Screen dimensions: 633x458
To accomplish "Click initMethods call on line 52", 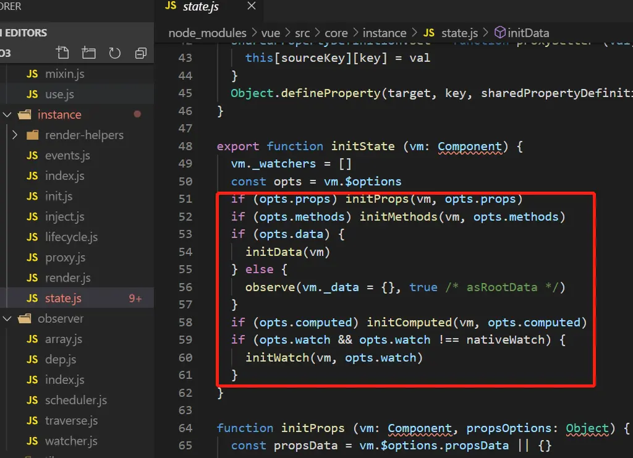I will point(399,217).
